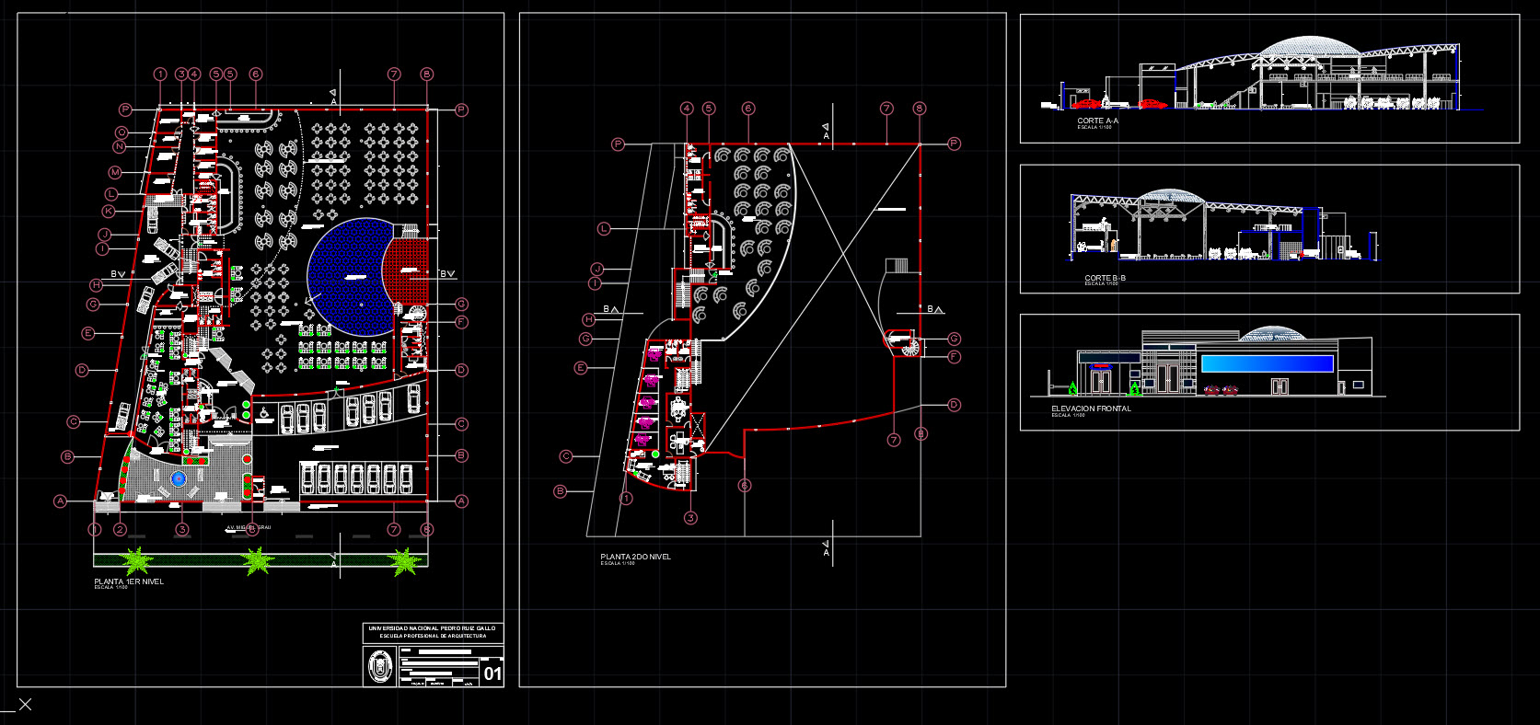Select axis bubble 'K' on first level plan

[109, 211]
